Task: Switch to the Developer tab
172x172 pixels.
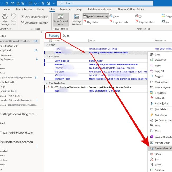Action: coord(66,10)
